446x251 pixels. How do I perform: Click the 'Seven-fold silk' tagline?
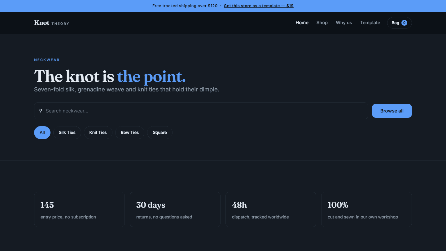click(127, 90)
